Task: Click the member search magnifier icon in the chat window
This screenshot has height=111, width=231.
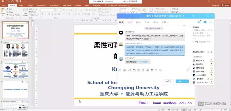Action: point(211,52)
